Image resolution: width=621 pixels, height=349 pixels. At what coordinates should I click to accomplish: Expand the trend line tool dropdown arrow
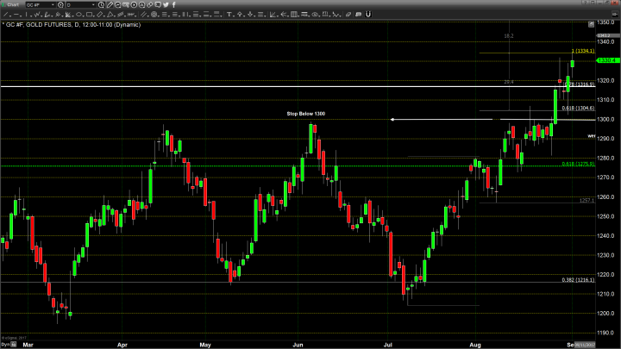point(10,16)
